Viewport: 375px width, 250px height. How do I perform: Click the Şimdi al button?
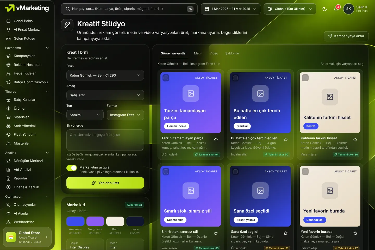pyautogui.click(x=242, y=126)
